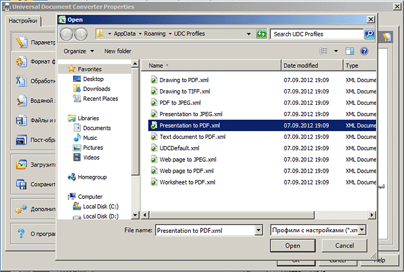Viewport: 404px width, 272px height.
Task: Click the search magnifier icon
Action: click(x=370, y=34)
